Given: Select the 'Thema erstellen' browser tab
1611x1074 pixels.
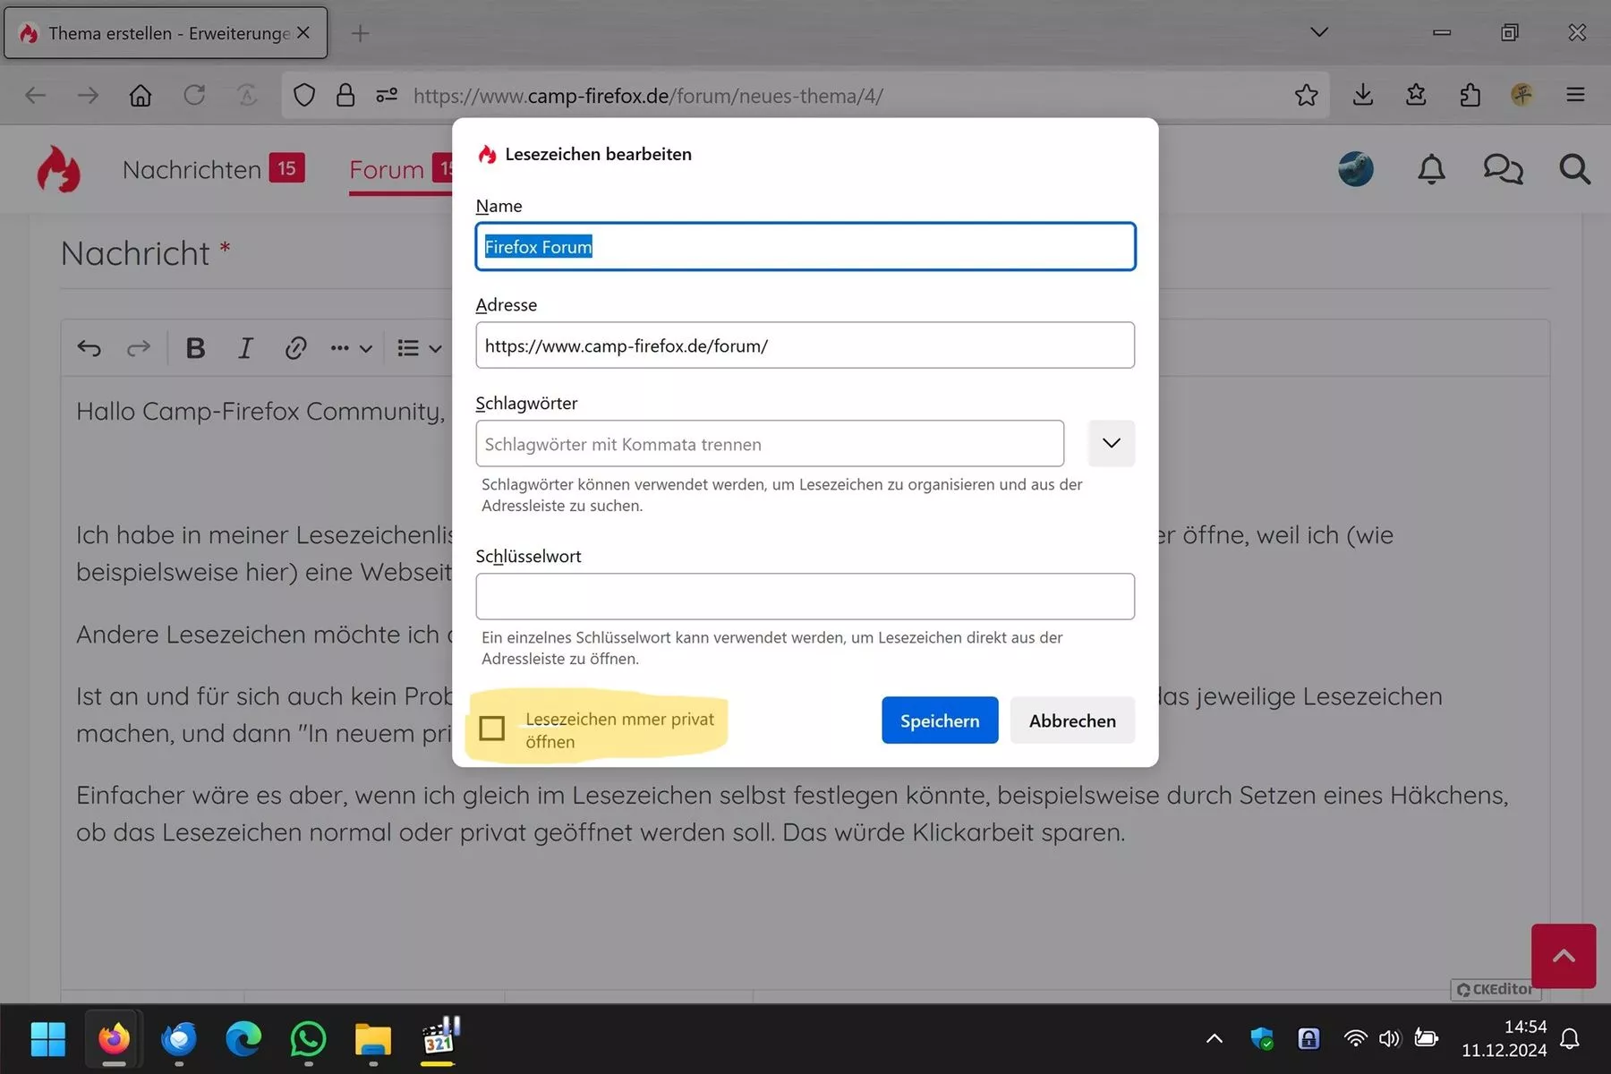Looking at the screenshot, I should point(166,33).
